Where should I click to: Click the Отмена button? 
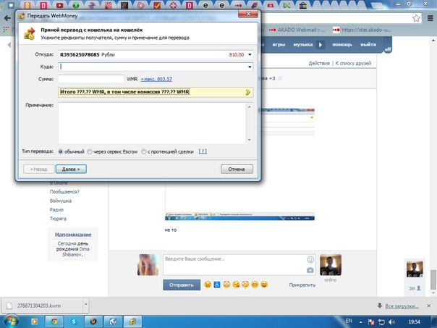[x=237, y=169]
